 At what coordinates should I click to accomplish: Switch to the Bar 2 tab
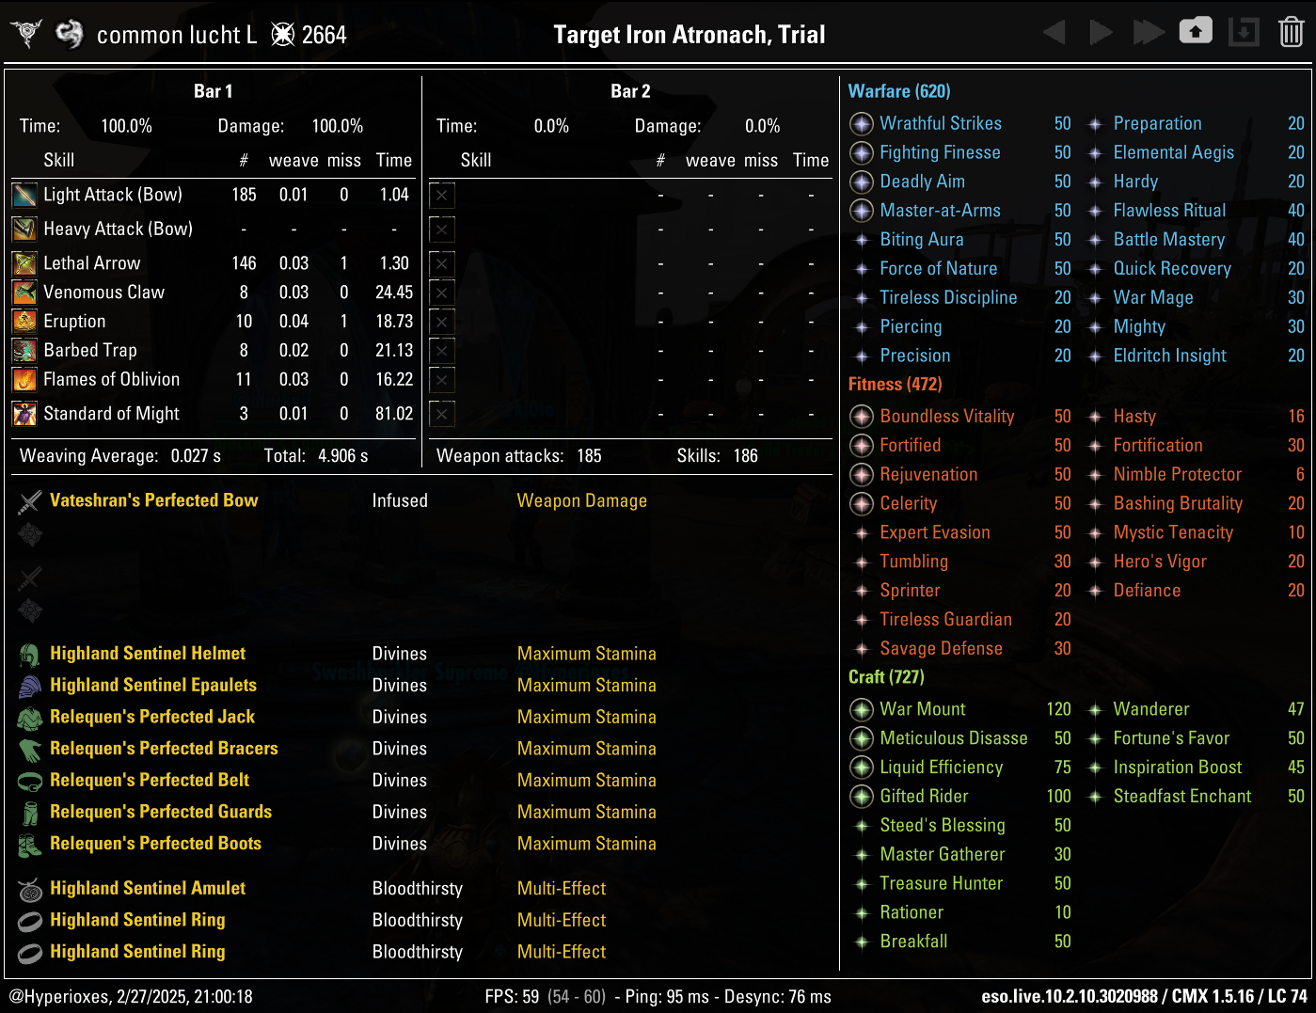[x=627, y=91]
